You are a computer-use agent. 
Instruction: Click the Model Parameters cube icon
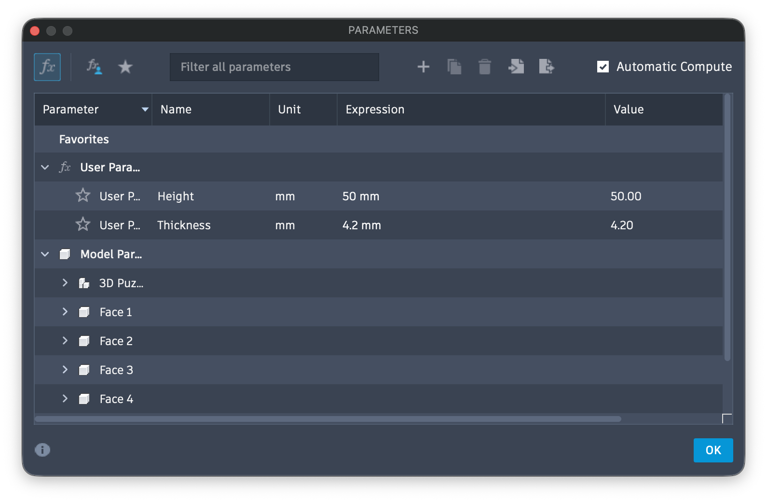[65, 254]
